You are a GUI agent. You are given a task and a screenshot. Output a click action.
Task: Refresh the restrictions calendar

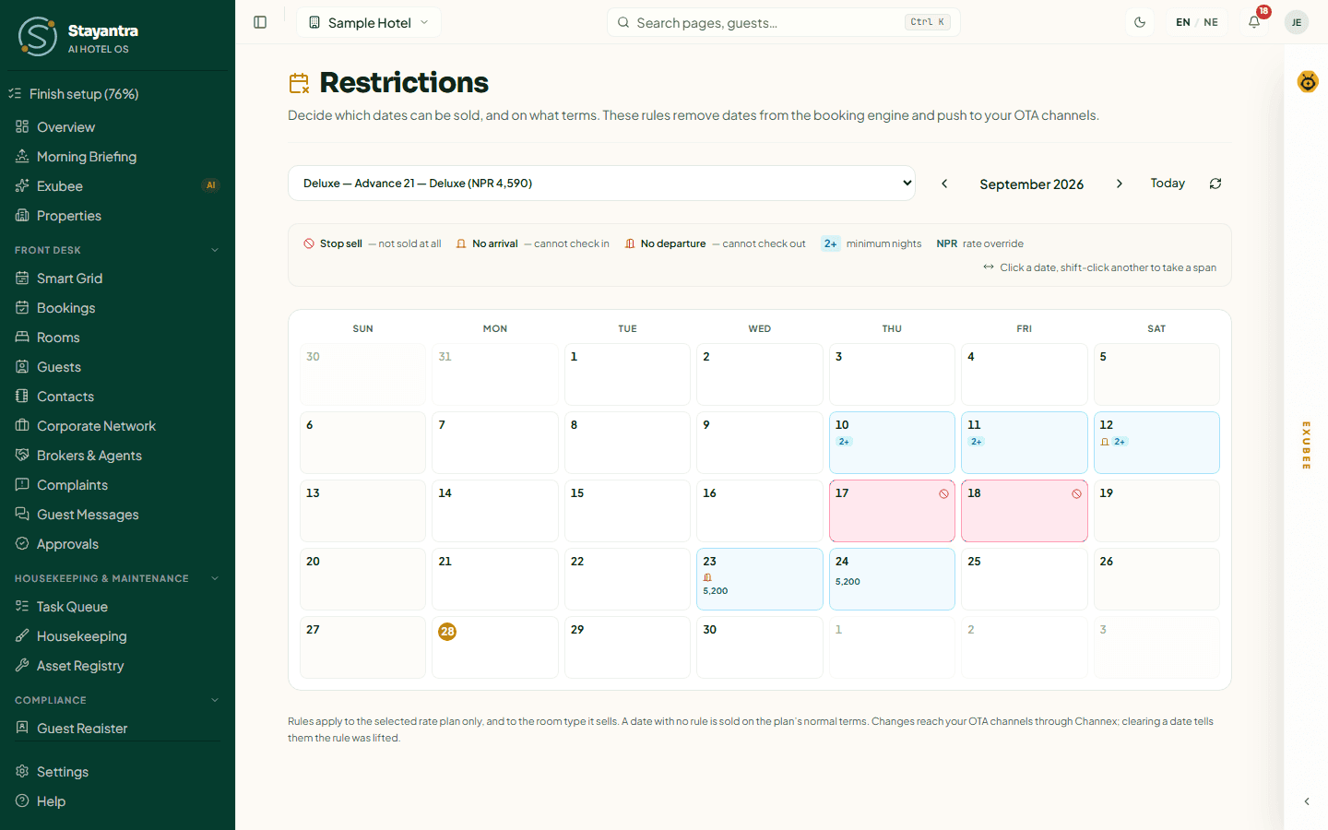[1215, 184]
